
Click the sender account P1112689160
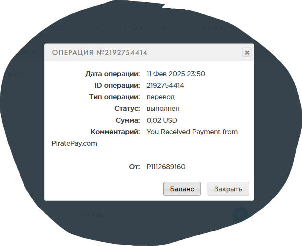[x=166, y=167]
